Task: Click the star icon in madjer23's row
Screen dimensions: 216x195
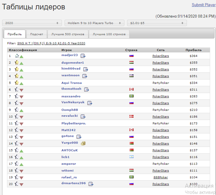Action: click(x=17, y=56)
